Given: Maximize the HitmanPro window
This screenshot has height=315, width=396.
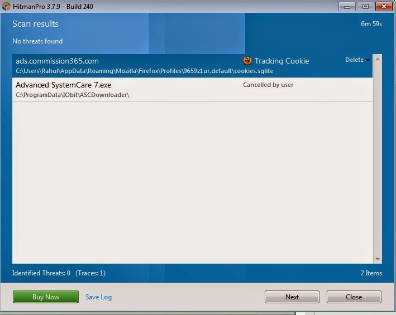Looking at the screenshot, I should point(365,7).
